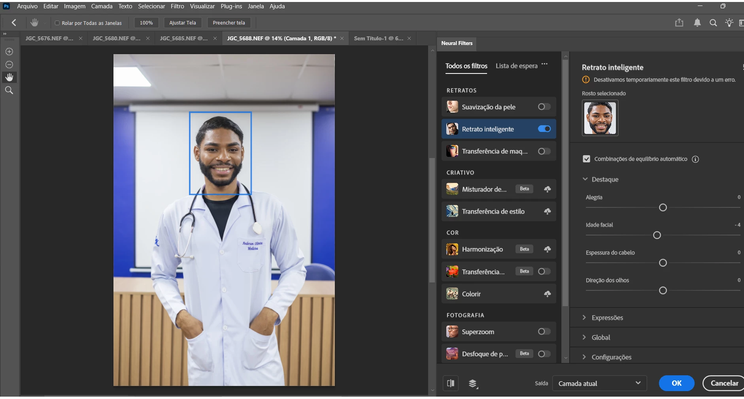The image size is (744, 399).
Task: Disable Retrato inteligente toggle
Action: tap(544, 129)
